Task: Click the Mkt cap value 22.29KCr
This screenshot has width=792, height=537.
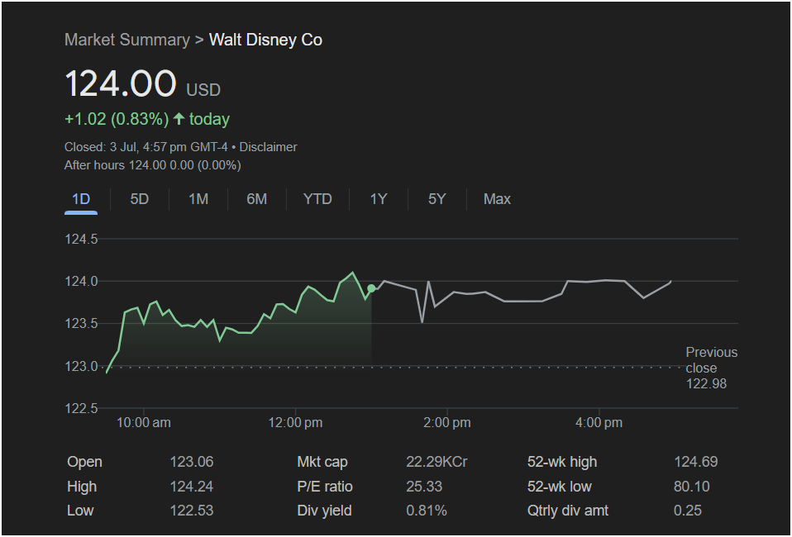Action: 437,462
